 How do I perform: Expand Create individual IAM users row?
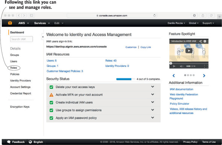152,102
